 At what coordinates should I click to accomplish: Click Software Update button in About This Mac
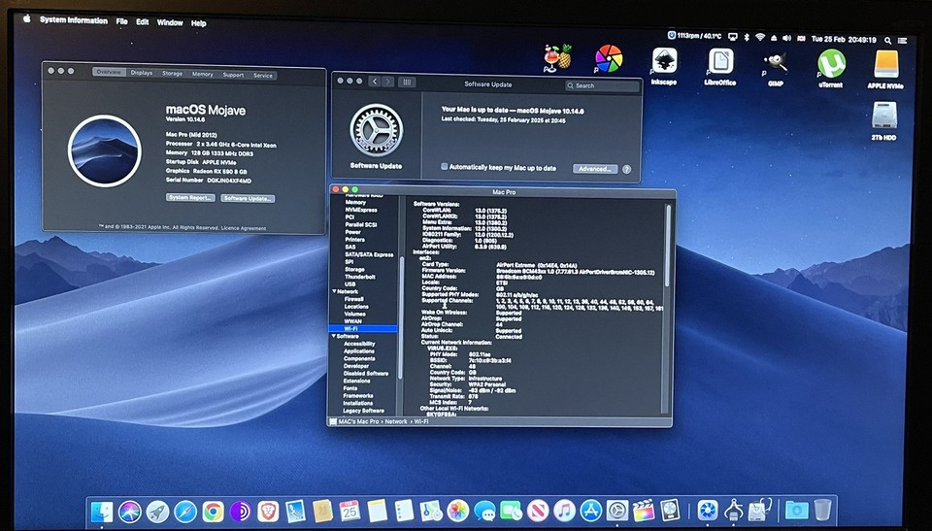[x=248, y=199]
